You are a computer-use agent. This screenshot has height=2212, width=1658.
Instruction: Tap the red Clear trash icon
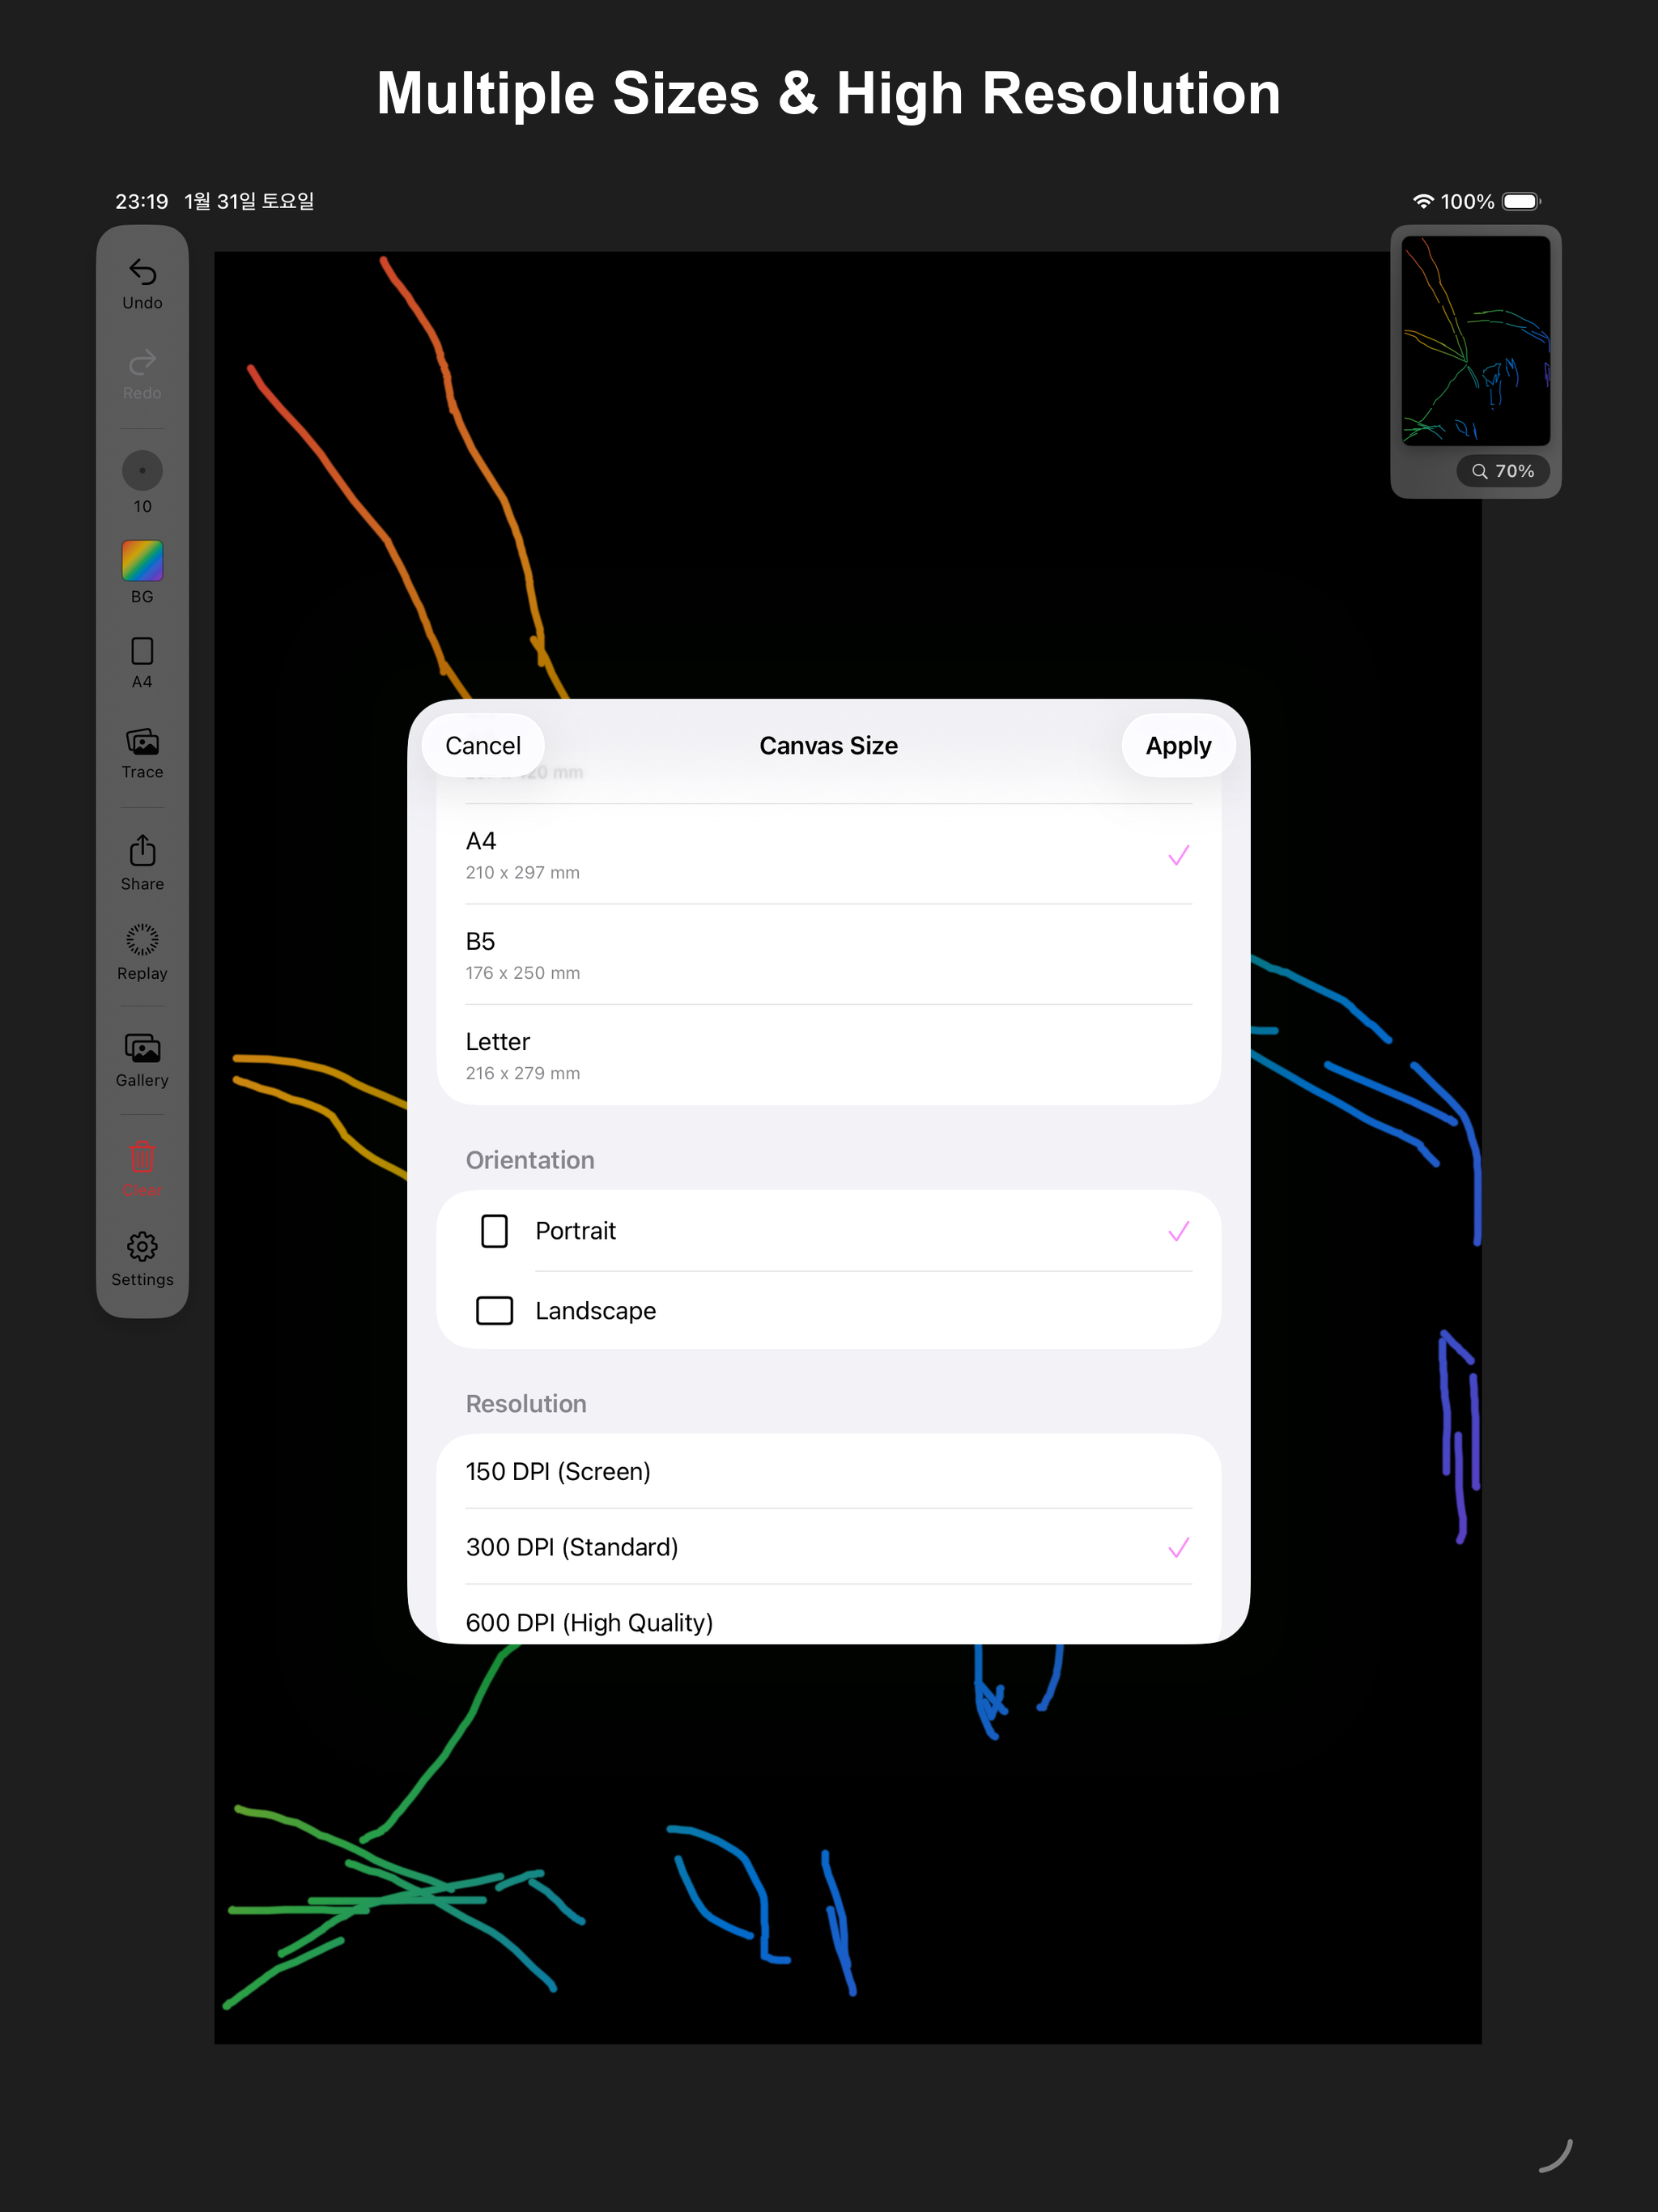point(142,1156)
